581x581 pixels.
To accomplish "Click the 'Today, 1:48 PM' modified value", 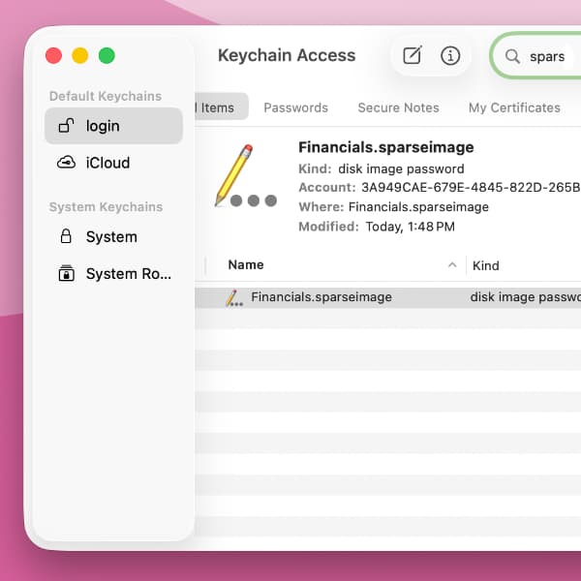I will point(411,227).
